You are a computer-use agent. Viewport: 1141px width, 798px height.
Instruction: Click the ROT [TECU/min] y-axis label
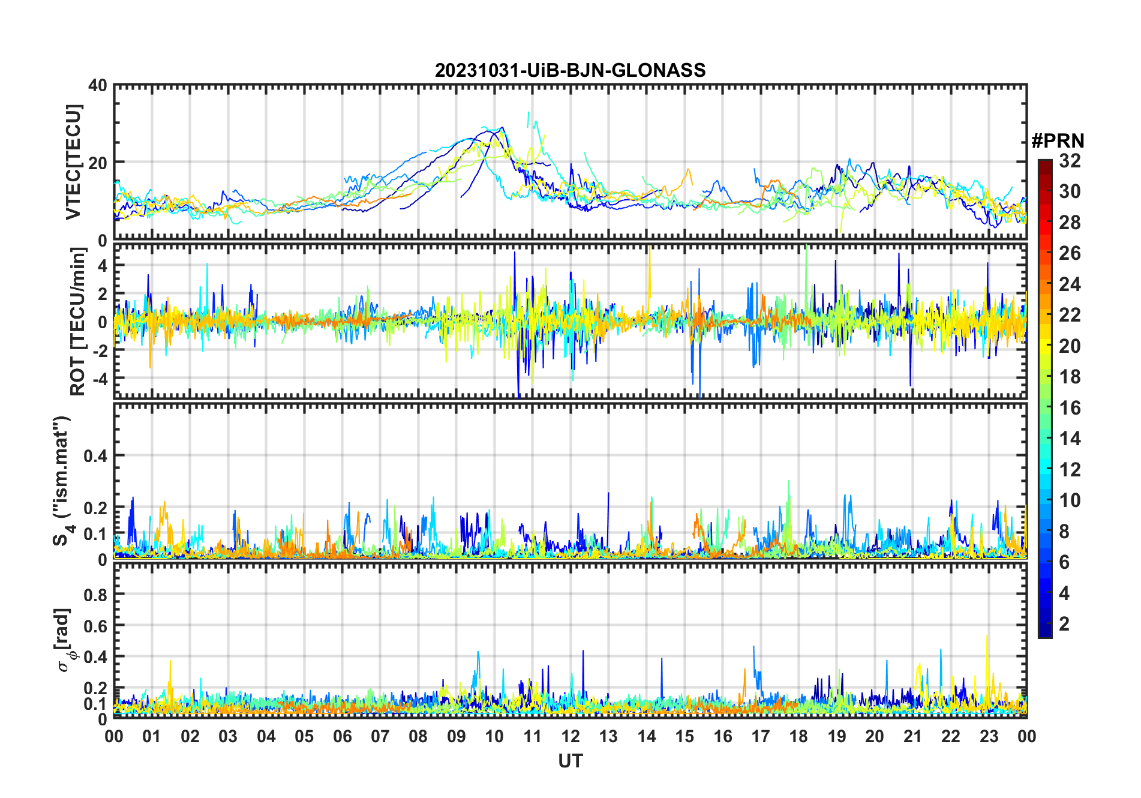78,322
